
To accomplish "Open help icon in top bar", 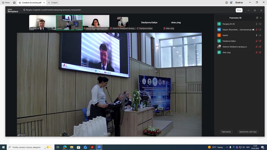I will (226, 3).
